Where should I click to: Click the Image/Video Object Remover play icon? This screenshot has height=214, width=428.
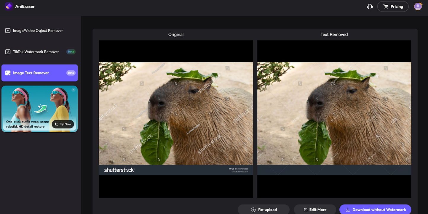(8, 30)
